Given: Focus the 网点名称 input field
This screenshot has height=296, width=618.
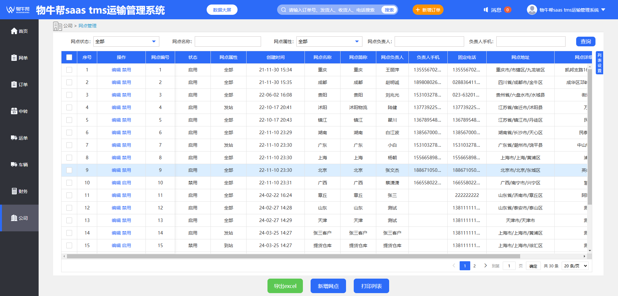Looking at the screenshot, I should pos(228,42).
